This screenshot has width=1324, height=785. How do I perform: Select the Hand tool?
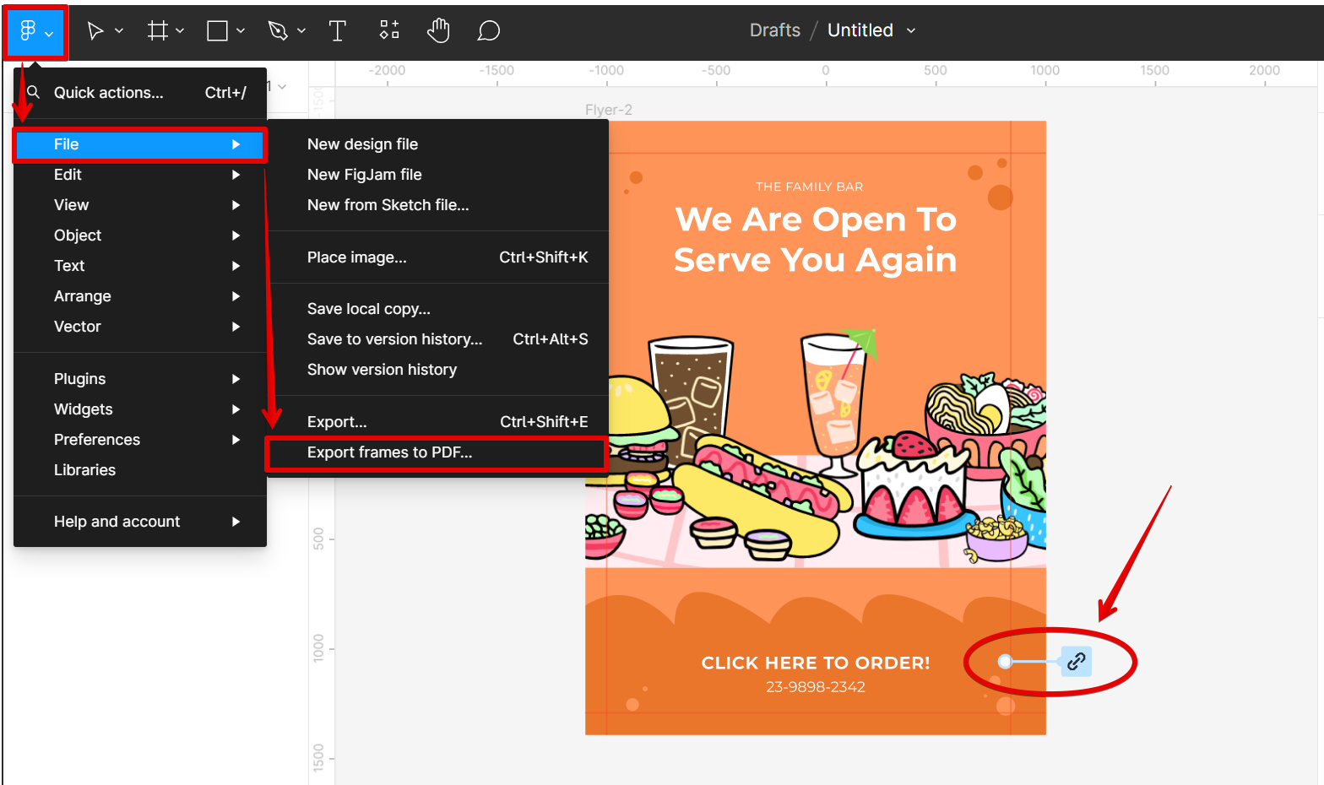click(x=438, y=31)
